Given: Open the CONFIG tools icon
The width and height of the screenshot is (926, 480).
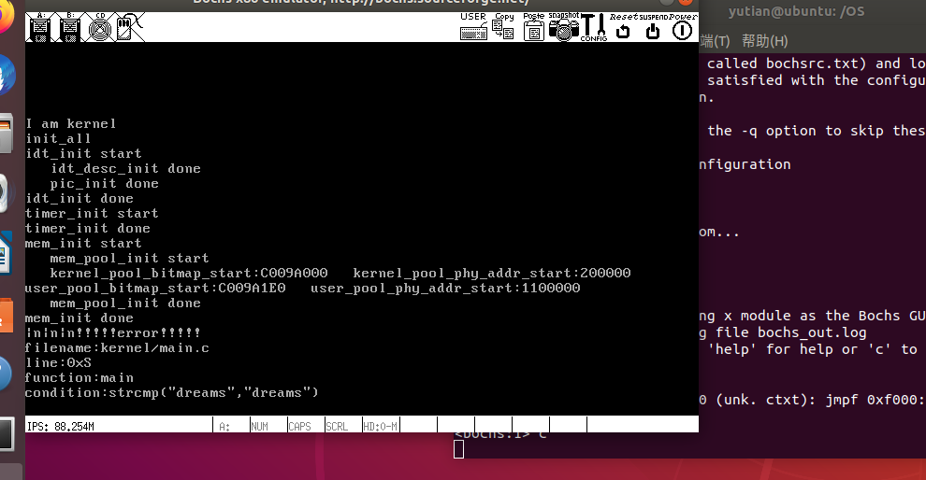Looking at the screenshot, I should [x=594, y=26].
